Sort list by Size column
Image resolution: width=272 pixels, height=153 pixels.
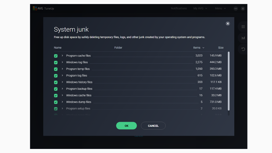[221, 48]
